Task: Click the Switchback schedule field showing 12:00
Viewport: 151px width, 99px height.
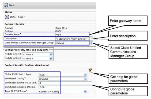Action: [x=65, y=87]
